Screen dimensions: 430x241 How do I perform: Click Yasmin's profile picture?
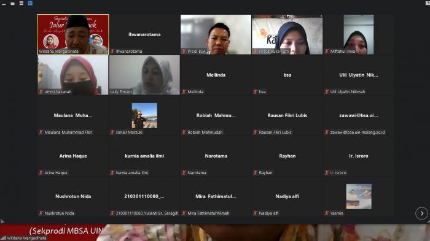(359, 196)
